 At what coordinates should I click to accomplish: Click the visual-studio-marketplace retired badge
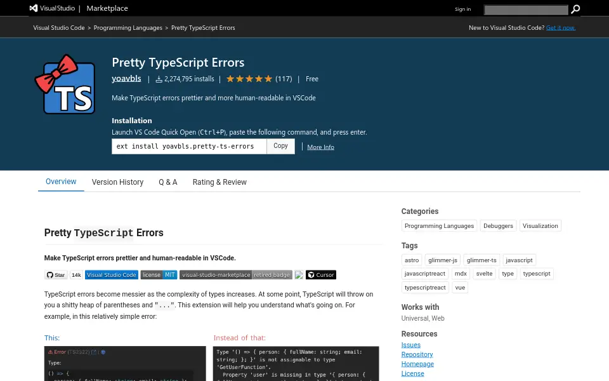(x=236, y=275)
